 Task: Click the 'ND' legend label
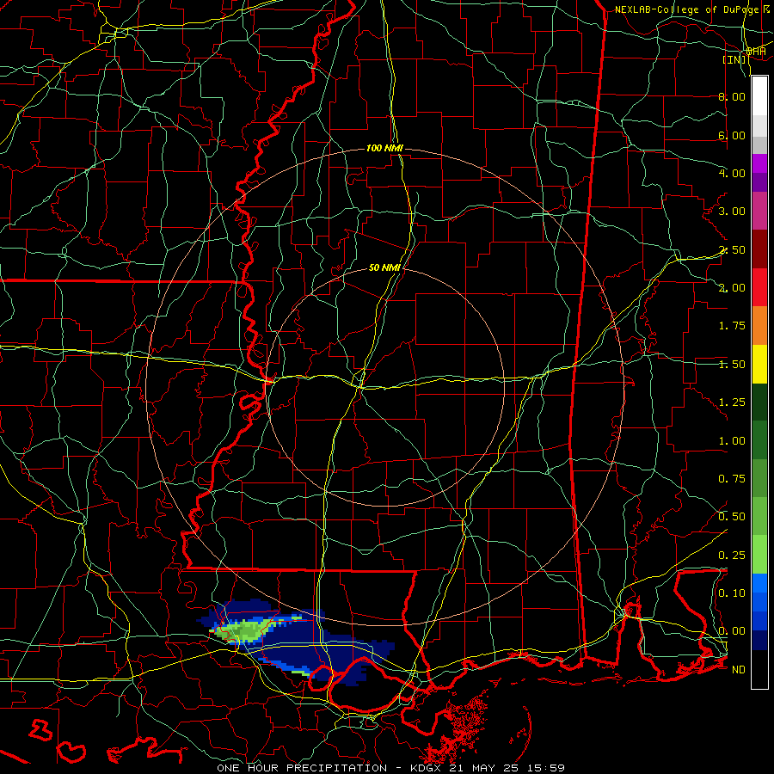click(739, 670)
